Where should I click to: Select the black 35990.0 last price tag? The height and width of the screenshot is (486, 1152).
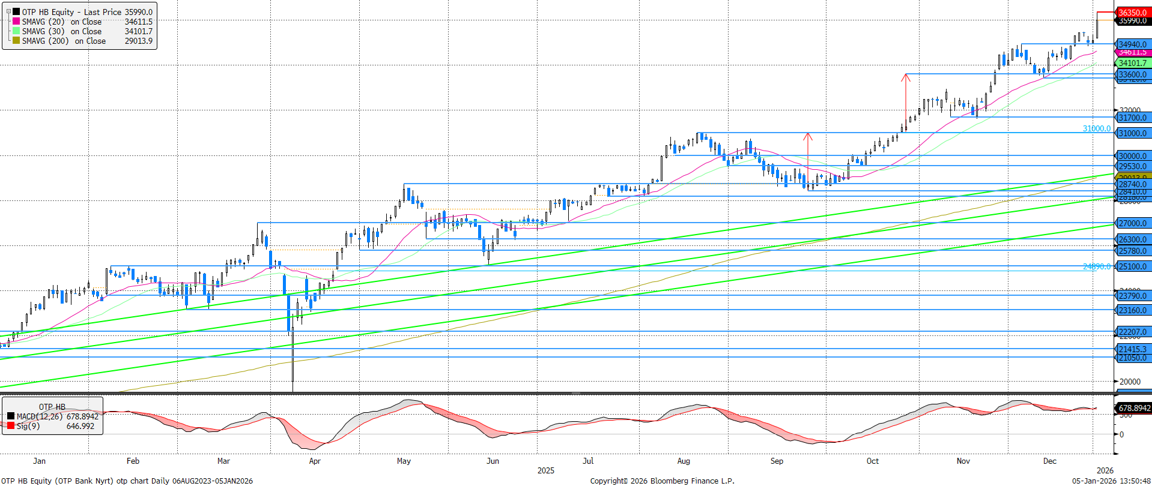coord(1132,21)
